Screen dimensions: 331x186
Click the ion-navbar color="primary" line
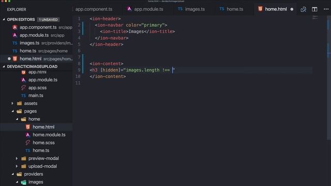click(131, 25)
